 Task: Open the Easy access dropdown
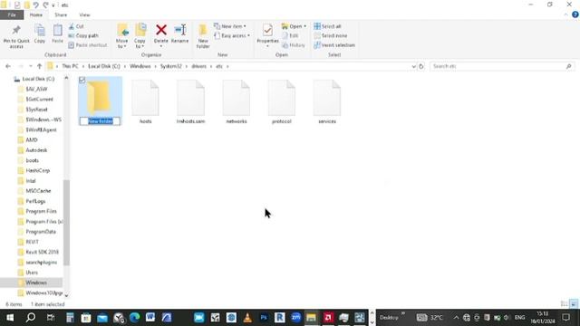pos(232,35)
